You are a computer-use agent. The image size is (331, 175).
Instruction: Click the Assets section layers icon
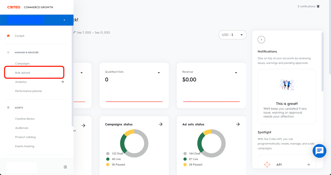pos(8,108)
